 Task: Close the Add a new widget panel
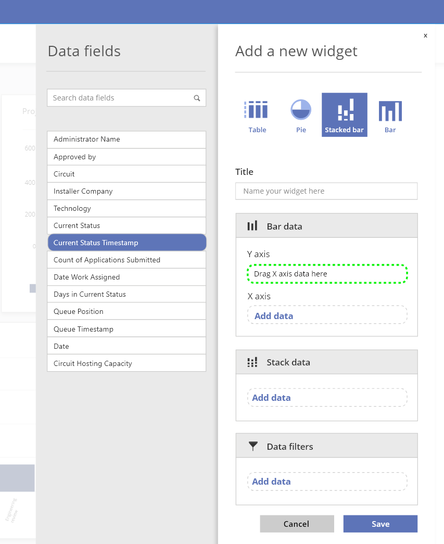[x=425, y=35]
